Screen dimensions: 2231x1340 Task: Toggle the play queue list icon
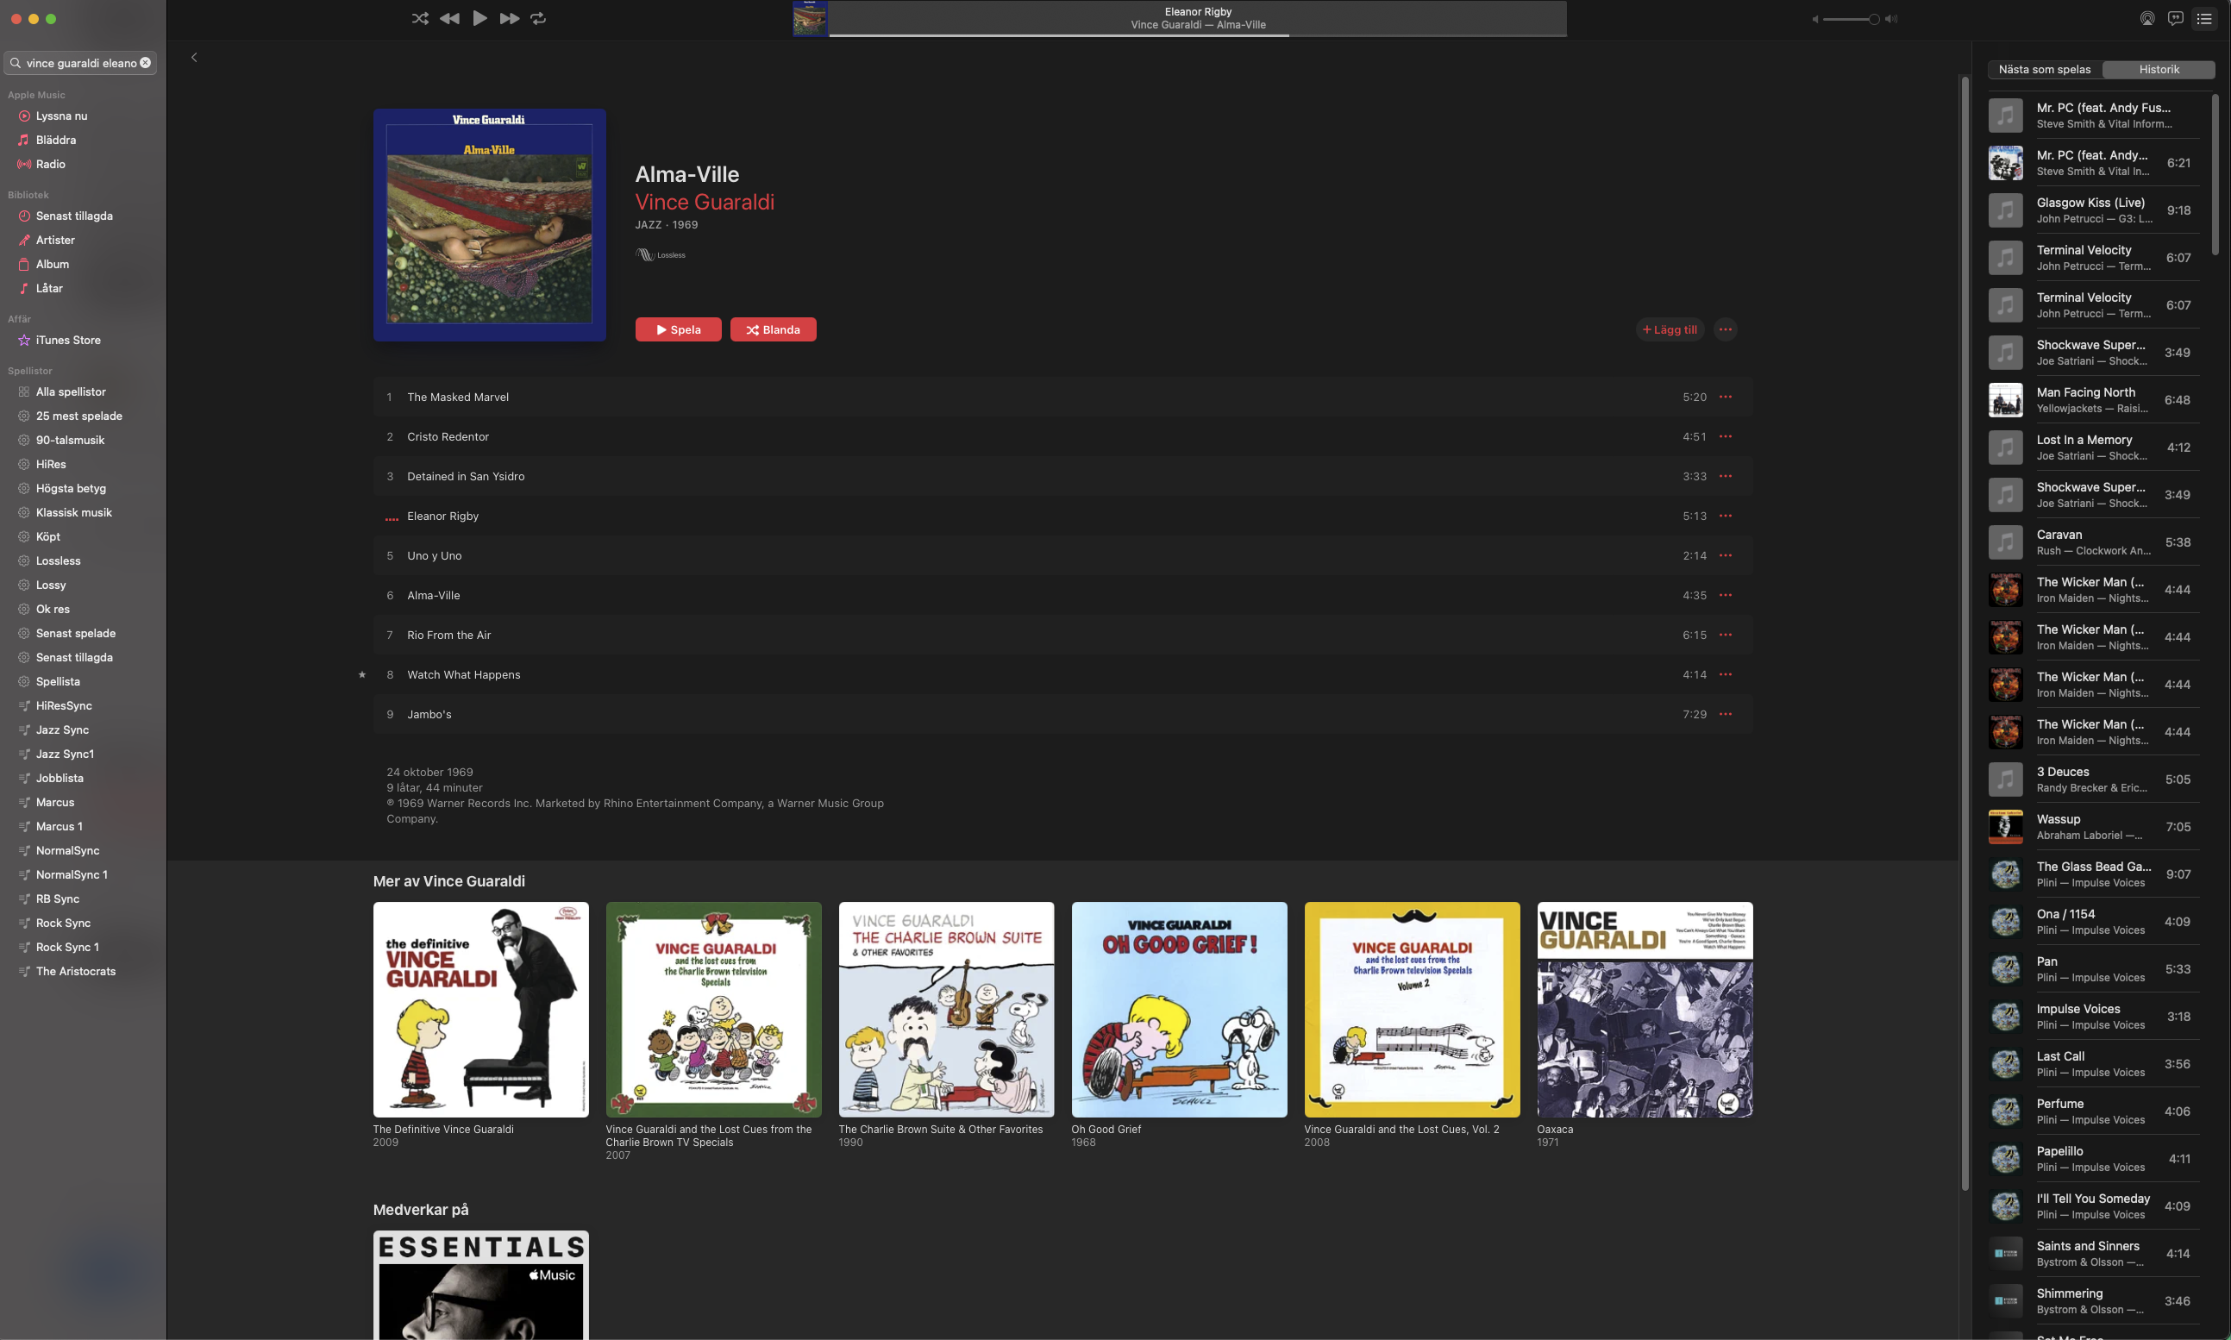(x=2204, y=19)
